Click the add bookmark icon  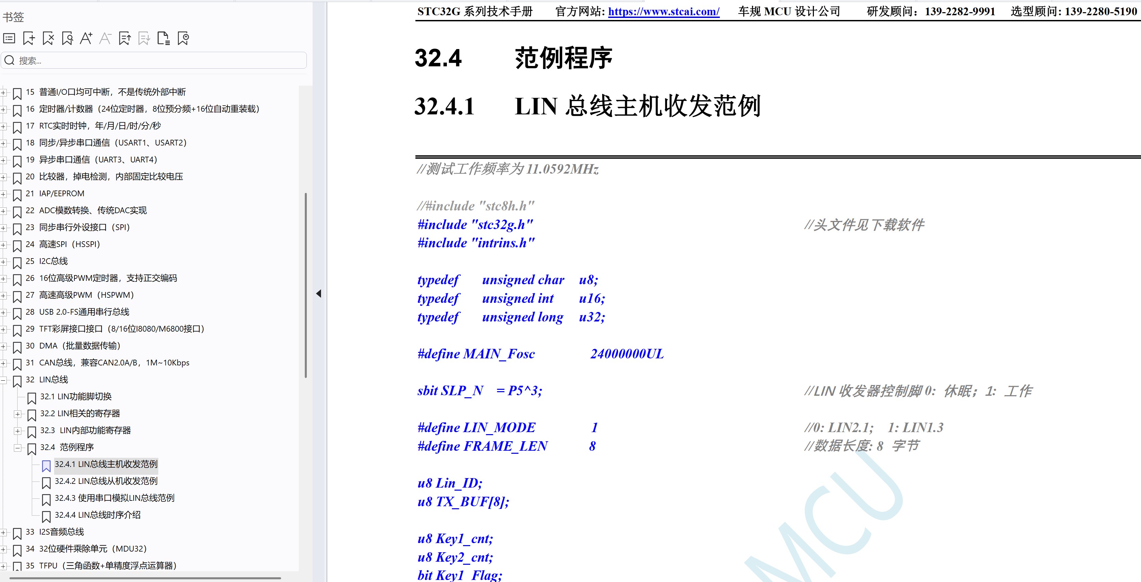pos(29,39)
